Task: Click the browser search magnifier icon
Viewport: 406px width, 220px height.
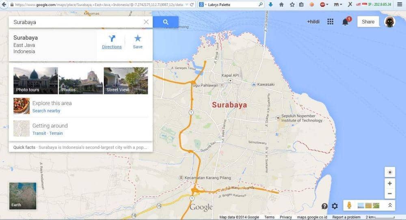Action: point(261,4)
